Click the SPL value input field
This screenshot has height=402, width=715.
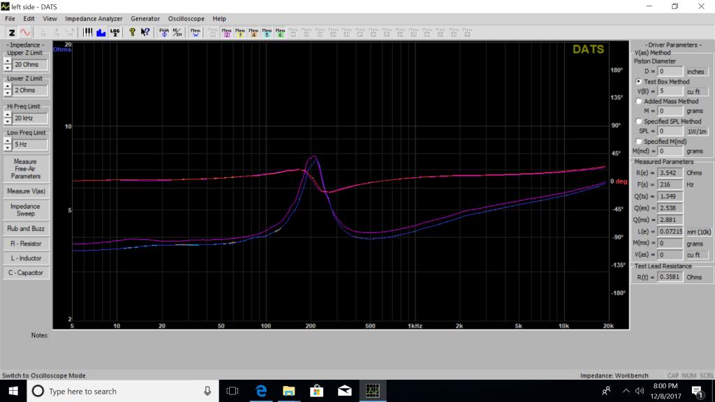coord(670,131)
